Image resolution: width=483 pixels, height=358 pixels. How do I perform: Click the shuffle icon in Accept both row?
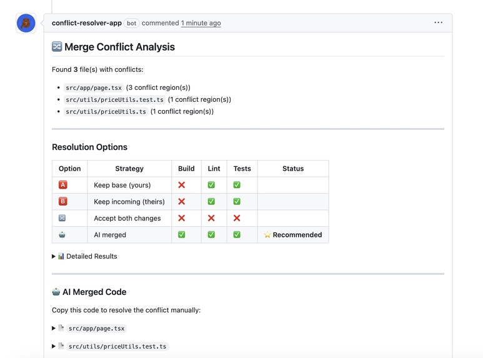click(62, 218)
